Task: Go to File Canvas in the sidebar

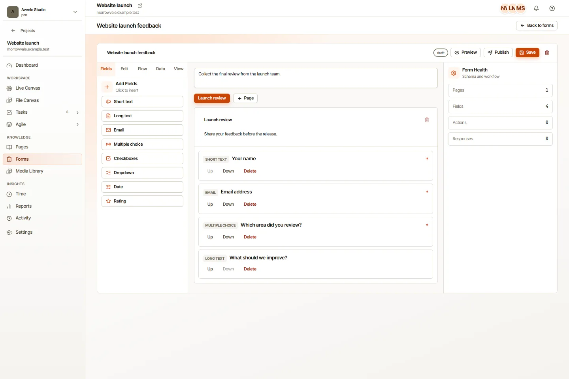Action: [x=42, y=100]
